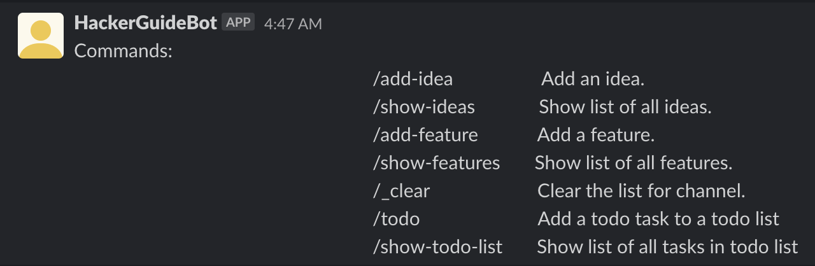The height and width of the screenshot is (266, 815).
Task: Click the 'Add a feature.' description
Action: pos(596,135)
